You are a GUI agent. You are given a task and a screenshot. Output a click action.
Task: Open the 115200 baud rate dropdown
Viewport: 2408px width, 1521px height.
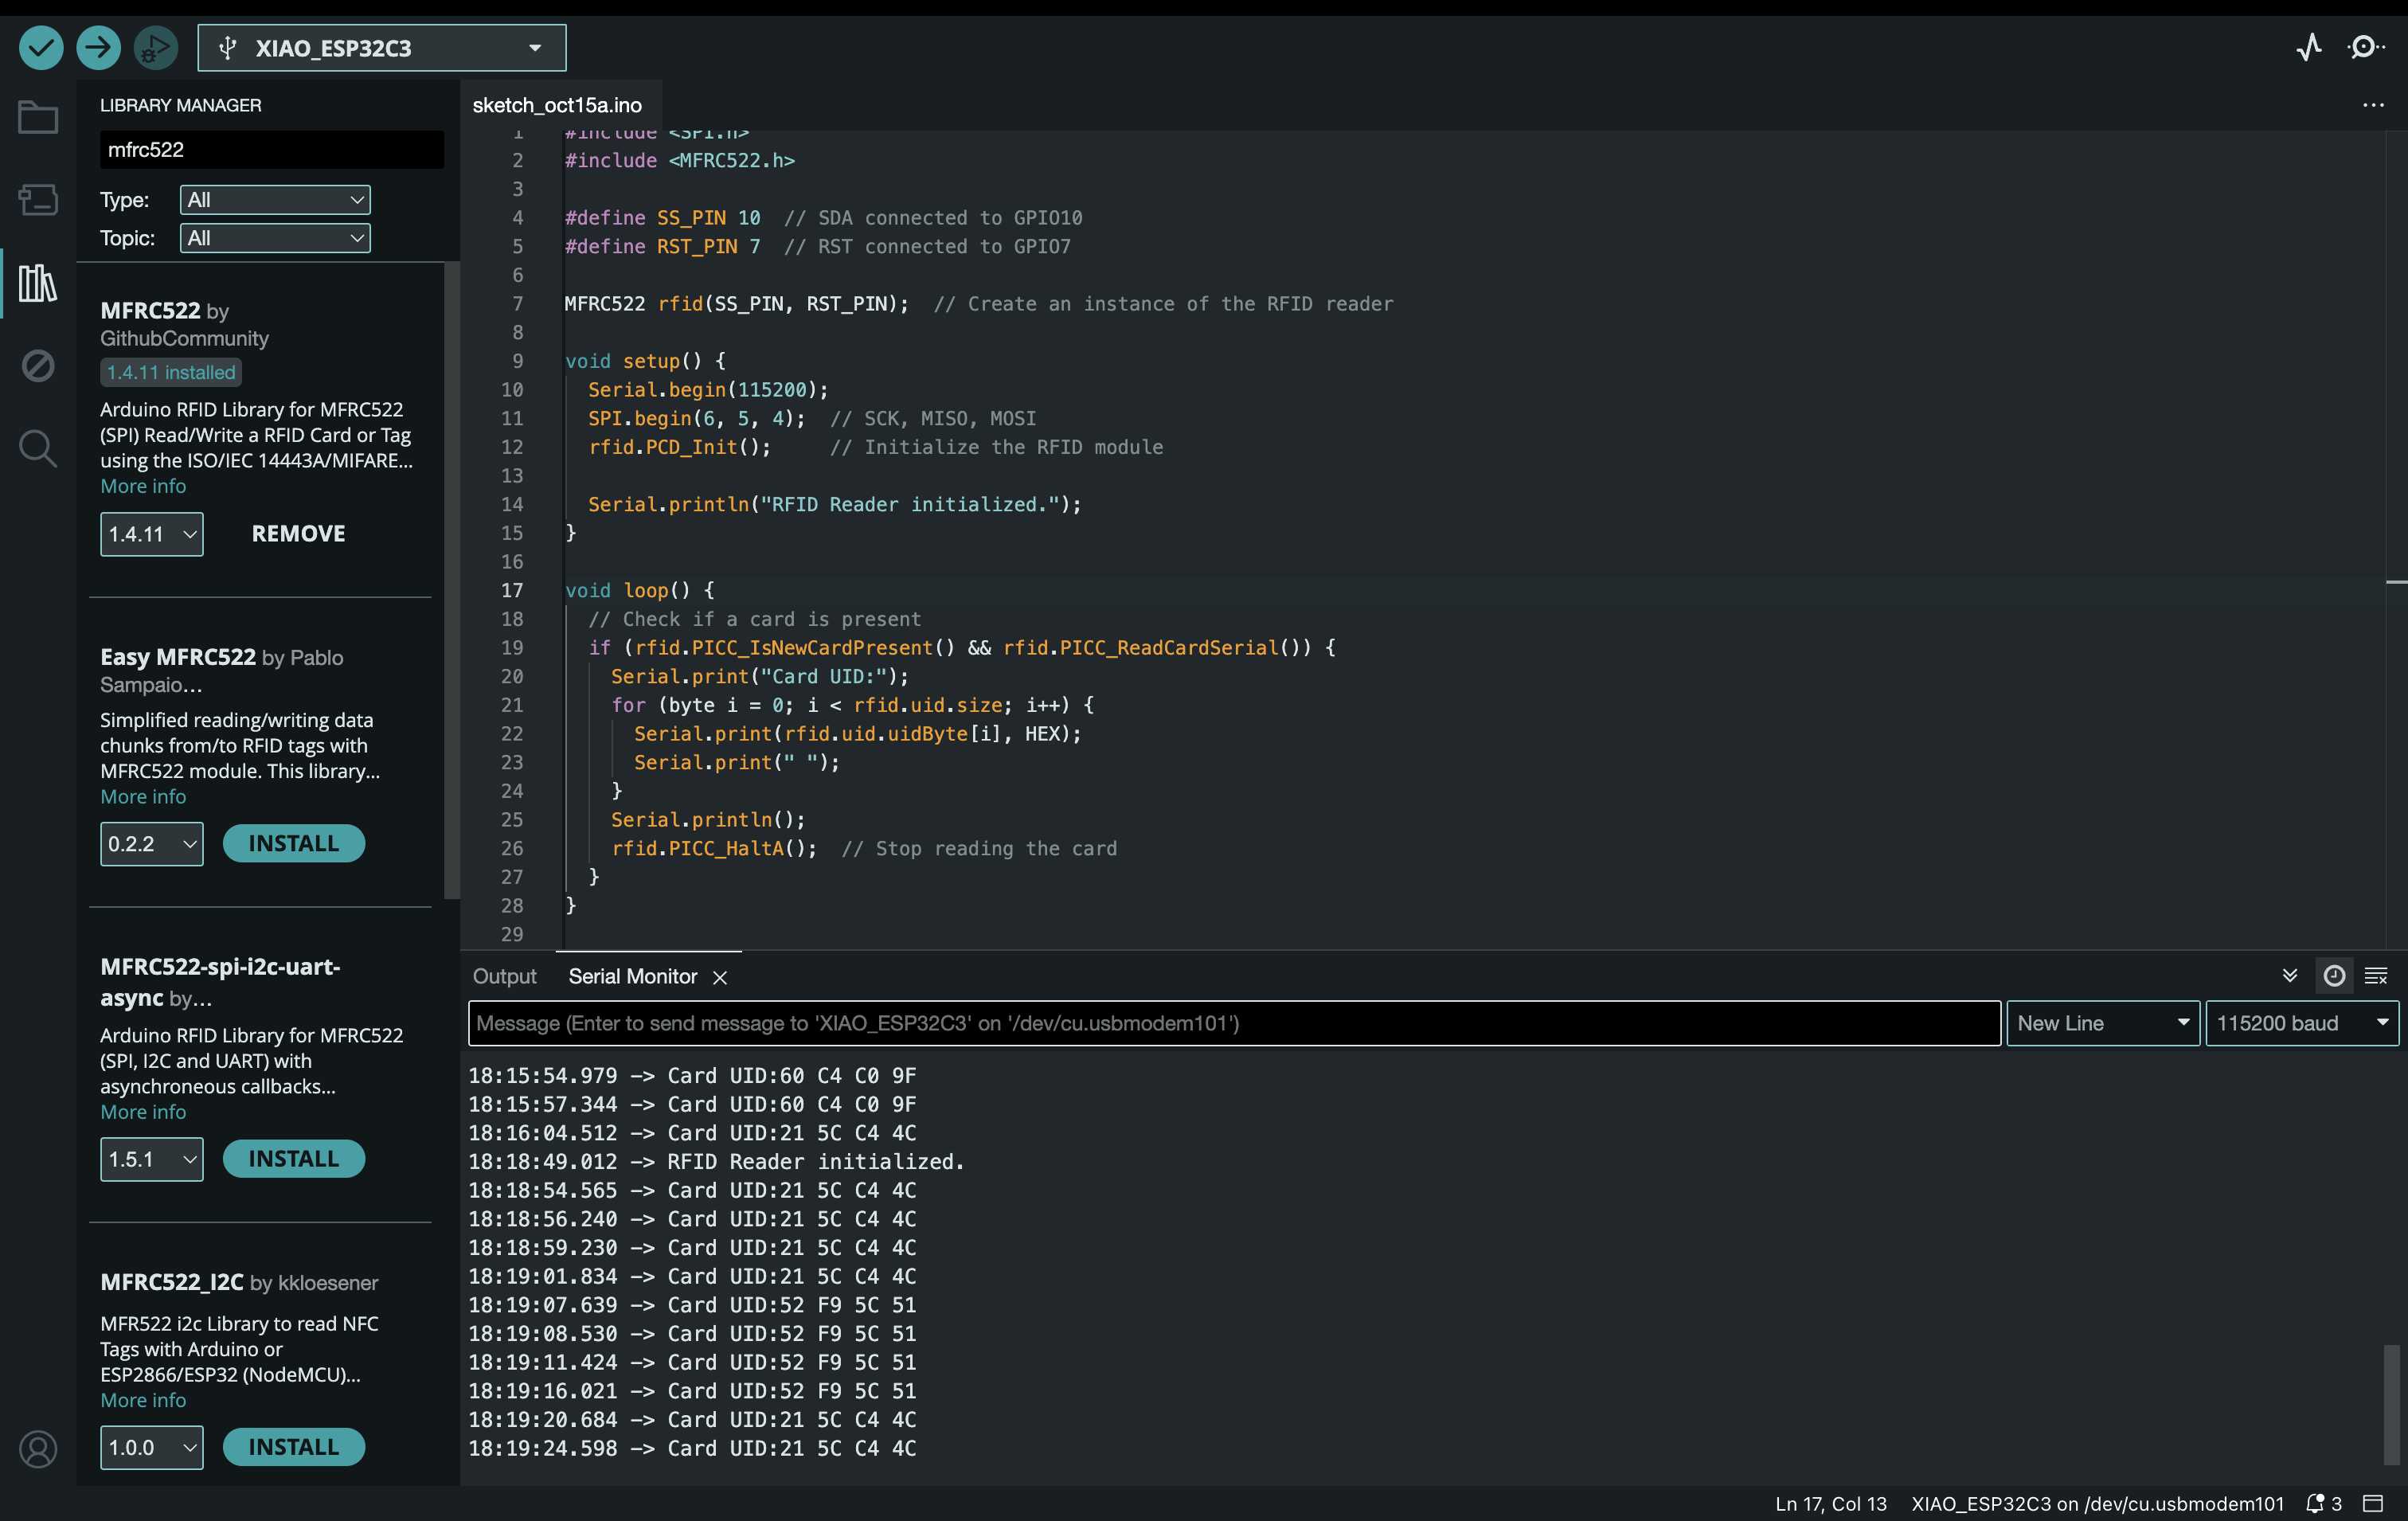pos(2302,1023)
